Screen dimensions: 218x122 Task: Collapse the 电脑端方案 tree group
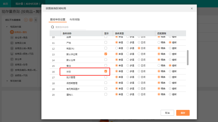(7, 27)
